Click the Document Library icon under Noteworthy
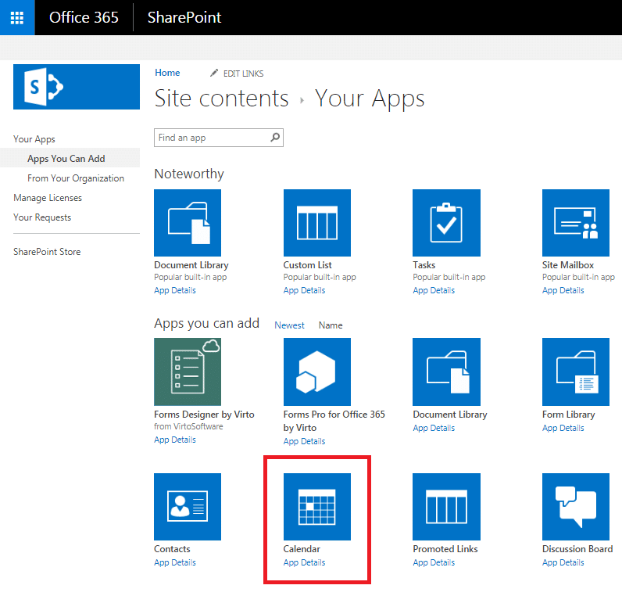 [x=188, y=223]
